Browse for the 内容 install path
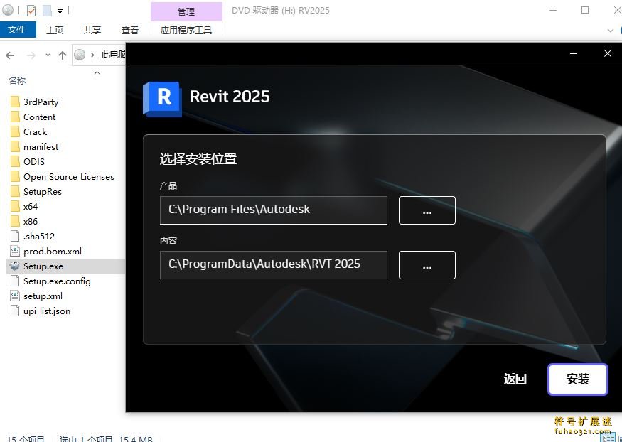622x442 pixels. point(427,265)
